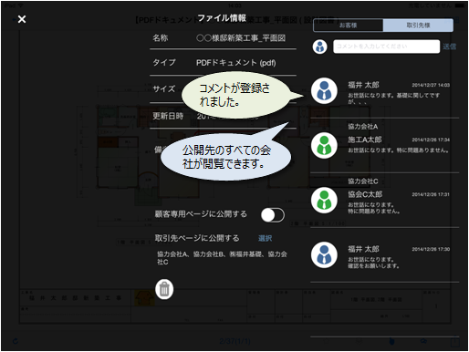The height and width of the screenshot is (352, 469).
Task: Click the refresh icon in the bottom-left corner
Action: (16, 341)
